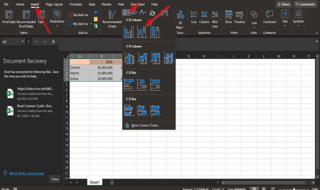Open Recommended Charts

click(x=112, y=19)
